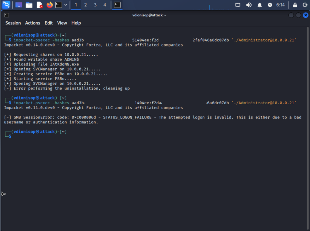Open the file manager from panel

click(29, 5)
